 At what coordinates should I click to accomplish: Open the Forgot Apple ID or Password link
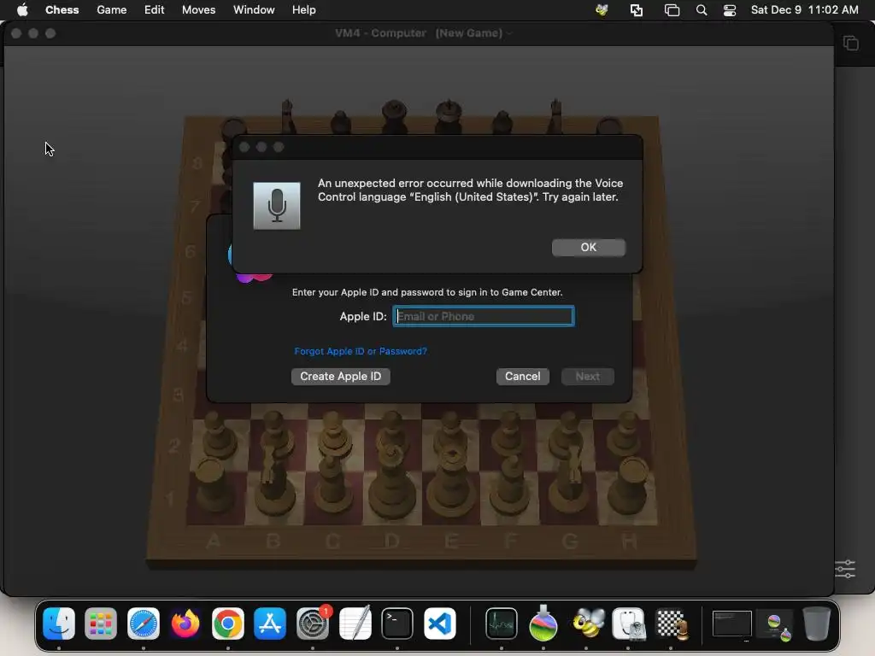pos(361,351)
